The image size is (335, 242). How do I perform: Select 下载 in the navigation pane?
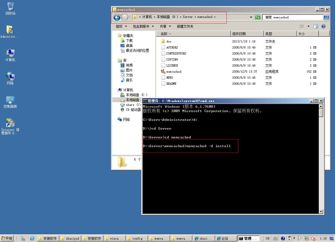[x=129, y=41]
